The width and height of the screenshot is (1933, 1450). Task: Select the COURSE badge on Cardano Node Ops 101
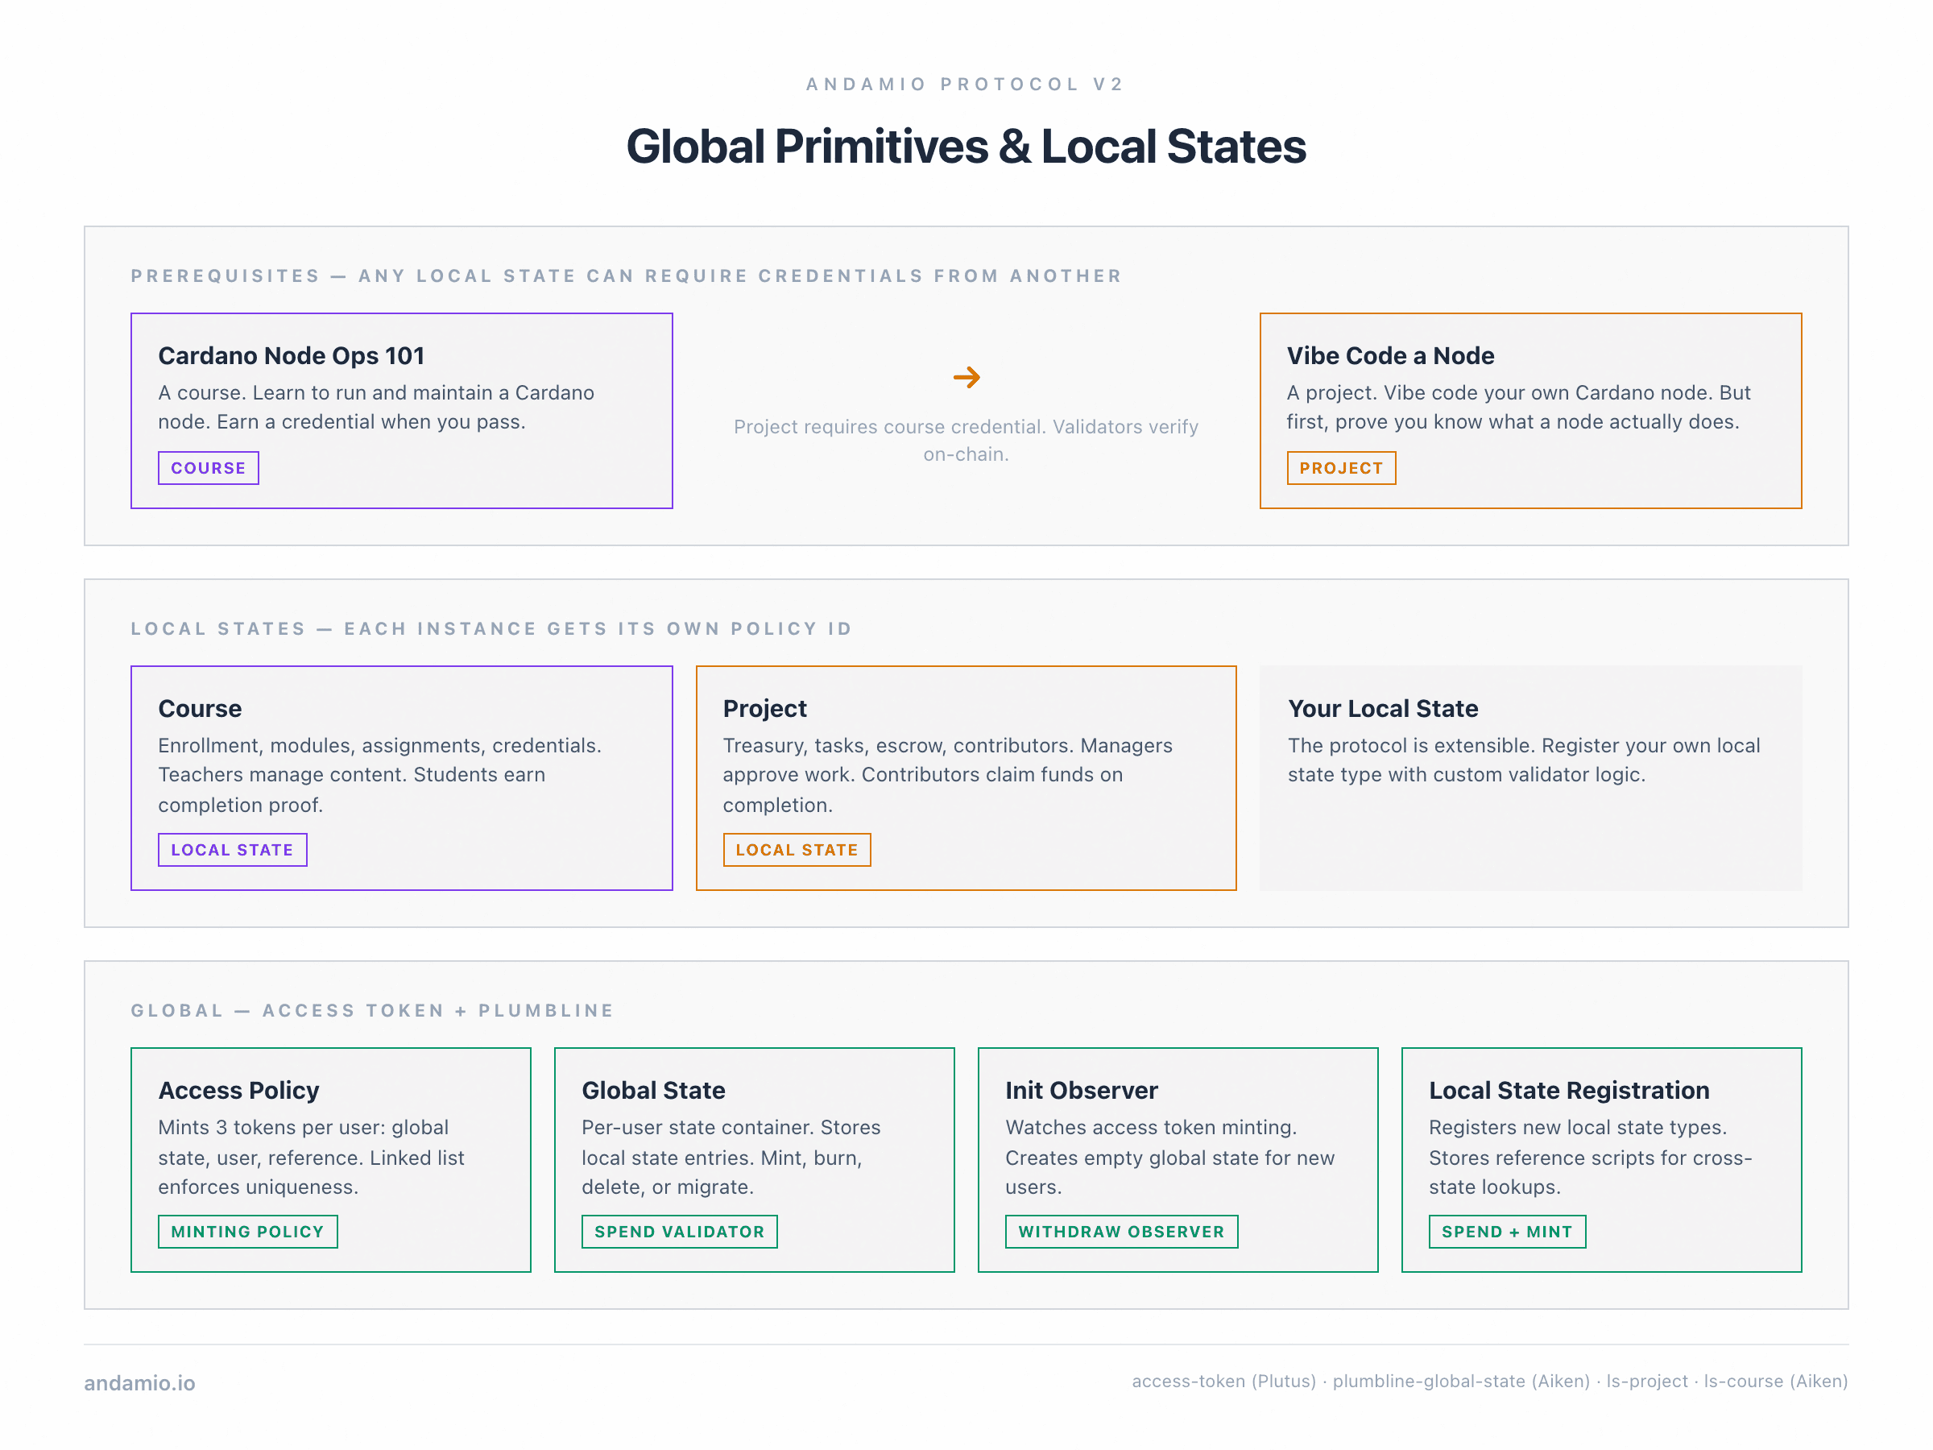[208, 467]
